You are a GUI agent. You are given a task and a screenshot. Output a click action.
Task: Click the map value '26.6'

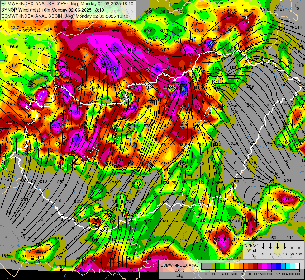pyautogui.click(x=14, y=47)
